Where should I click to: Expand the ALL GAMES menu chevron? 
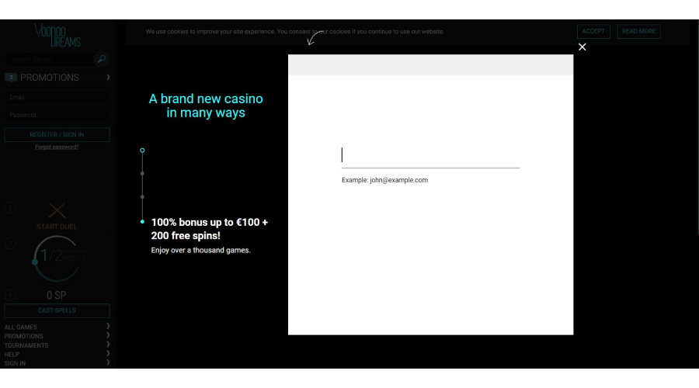[x=108, y=327]
